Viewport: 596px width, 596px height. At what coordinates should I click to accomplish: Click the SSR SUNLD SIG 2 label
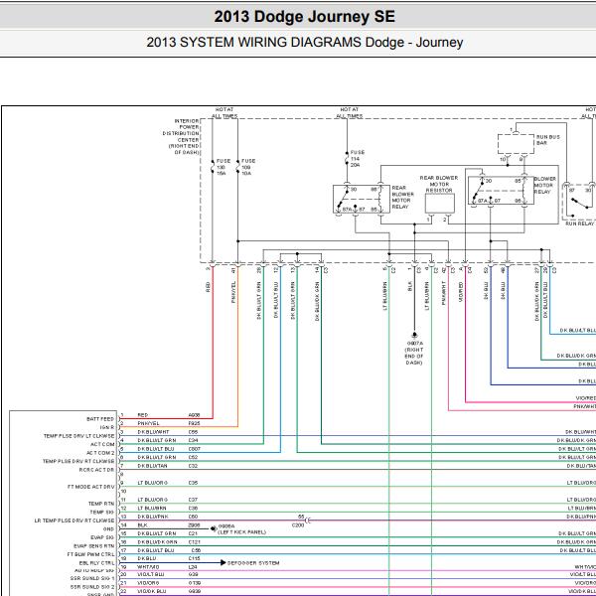click(x=92, y=587)
